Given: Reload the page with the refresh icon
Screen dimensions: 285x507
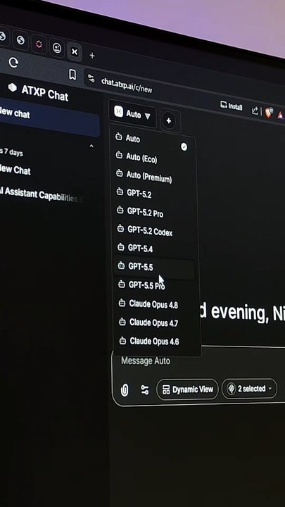Looking at the screenshot, I should (x=13, y=63).
